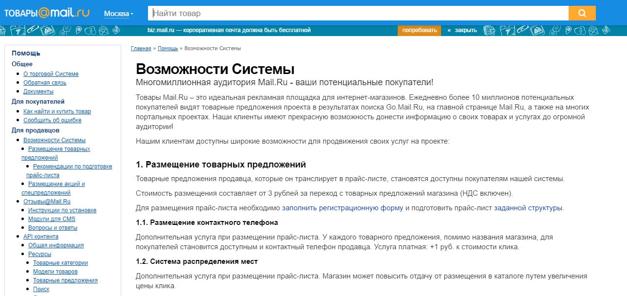
Task: Click the paperclip doodle icon in blue banner
Action: pyautogui.click(x=33, y=30)
